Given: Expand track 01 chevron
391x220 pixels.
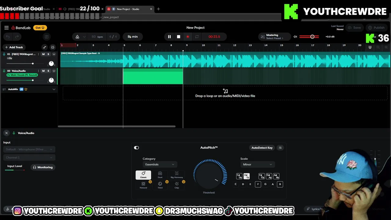Looking at the screenshot, I should coord(54,54).
